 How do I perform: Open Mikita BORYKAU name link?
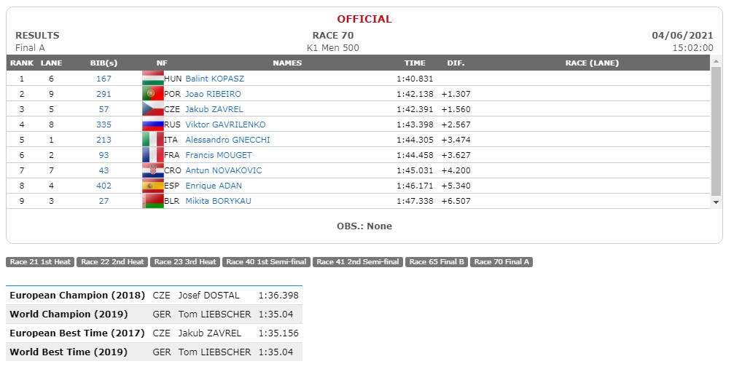[x=218, y=201]
